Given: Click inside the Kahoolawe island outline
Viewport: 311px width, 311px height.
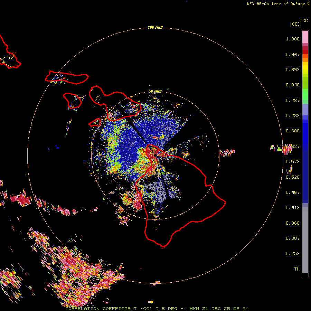Looking at the screenshot, I should coord(95,123).
